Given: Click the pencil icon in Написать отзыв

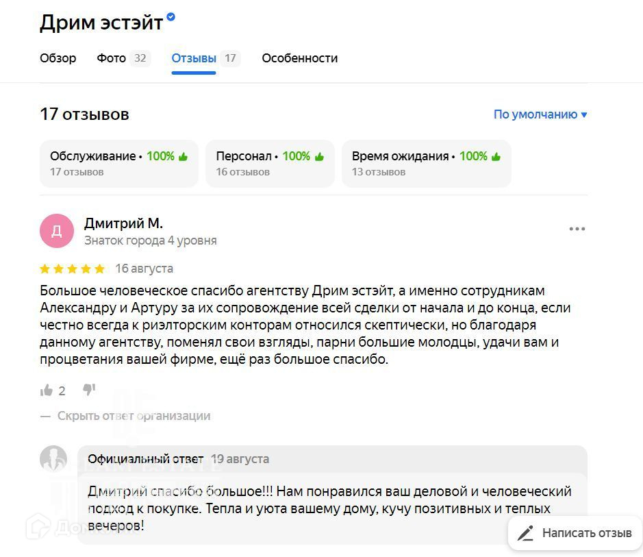Looking at the screenshot, I should [x=526, y=533].
